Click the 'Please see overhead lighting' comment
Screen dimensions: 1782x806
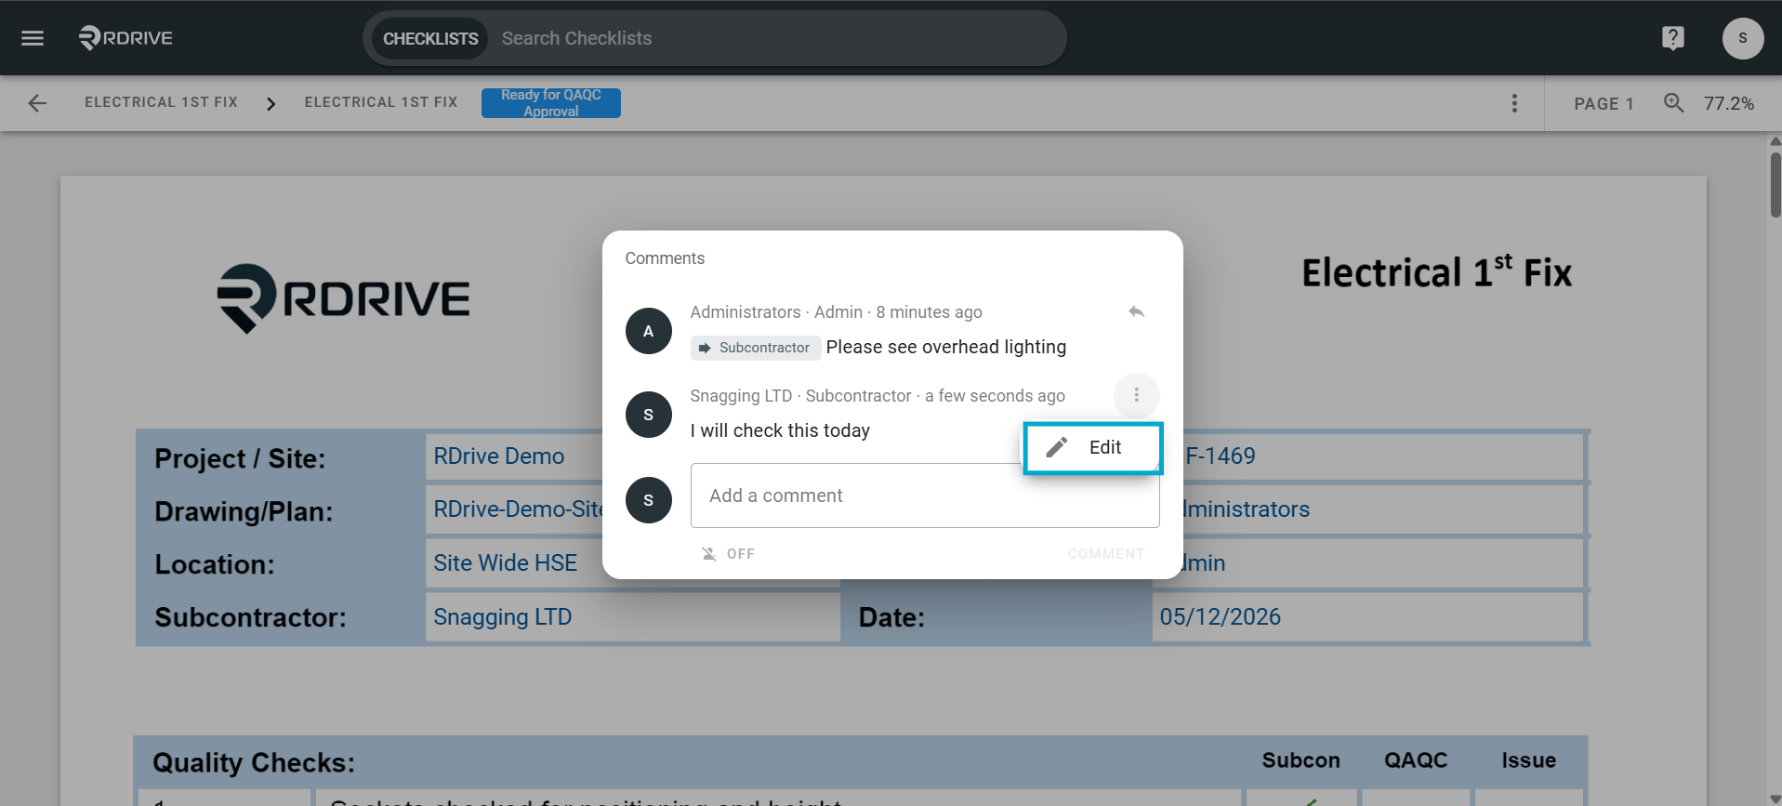click(946, 348)
